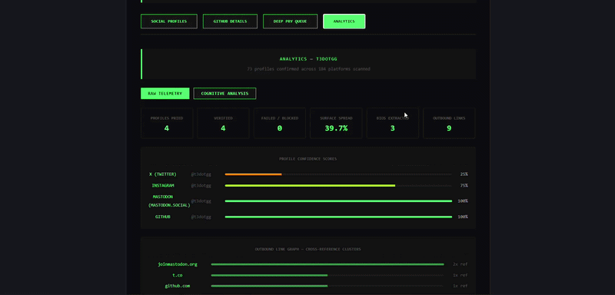Click the @t3dotgg handle beside Instagram
This screenshot has height=295, width=615.
pos(201,185)
